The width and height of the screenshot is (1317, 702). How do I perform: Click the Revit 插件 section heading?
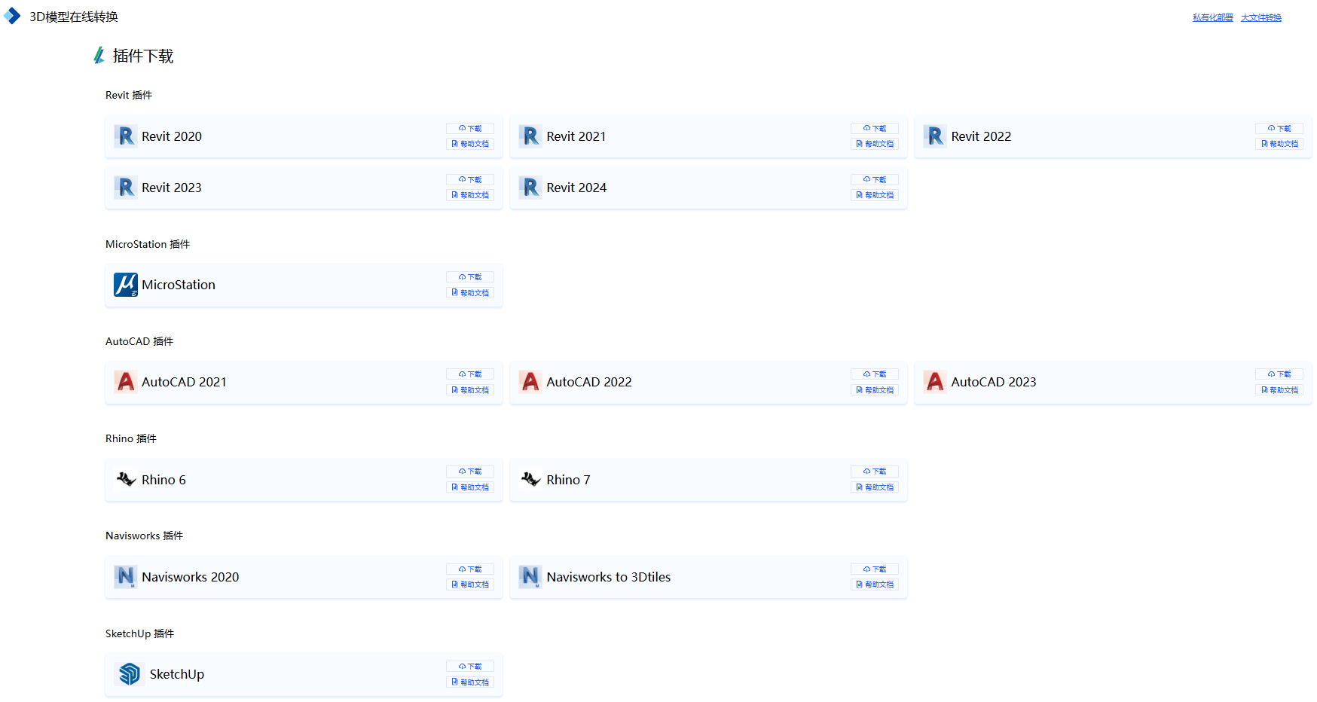click(x=129, y=95)
